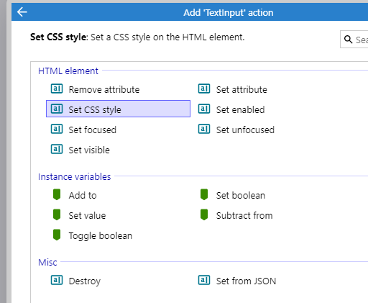Viewport: 368px width, 303px height.
Task: Click the HTML element category heading
Action: pos(68,71)
